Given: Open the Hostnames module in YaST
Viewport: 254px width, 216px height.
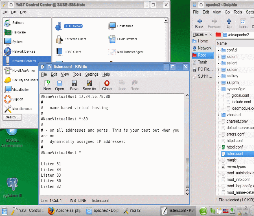Looking at the screenshot, I should [x=121, y=26].
